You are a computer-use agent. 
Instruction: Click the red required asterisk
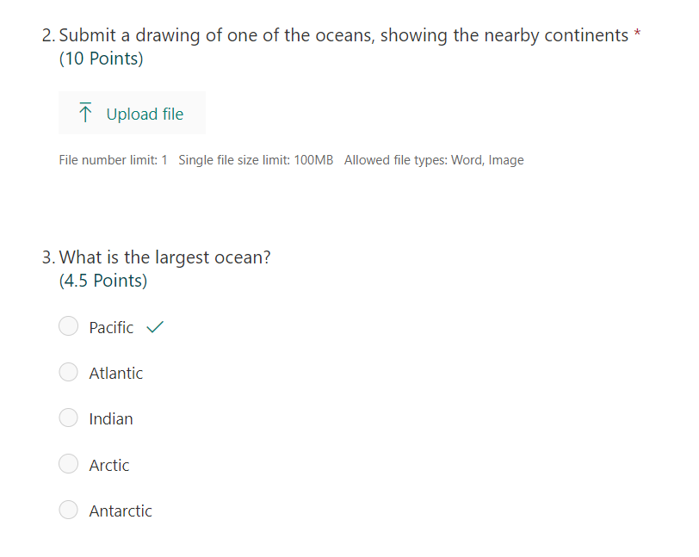[638, 32]
